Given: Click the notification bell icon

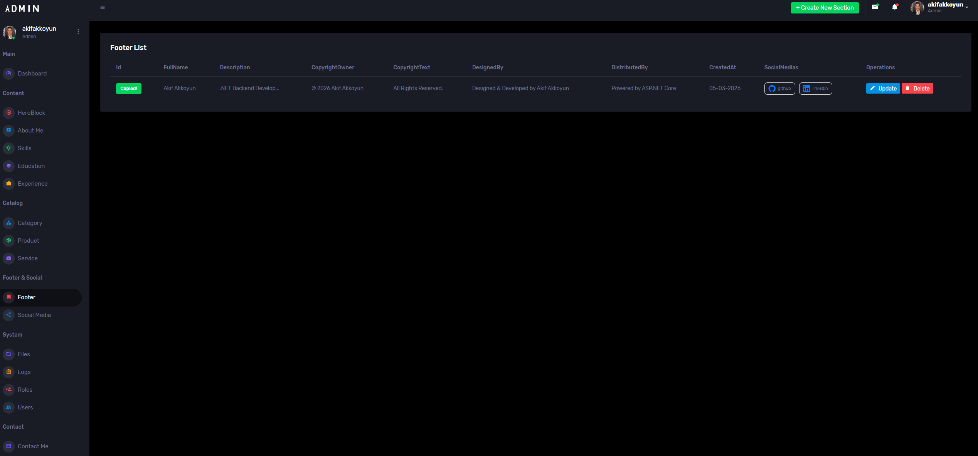Looking at the screenshot, I should (x=894, y=7).
